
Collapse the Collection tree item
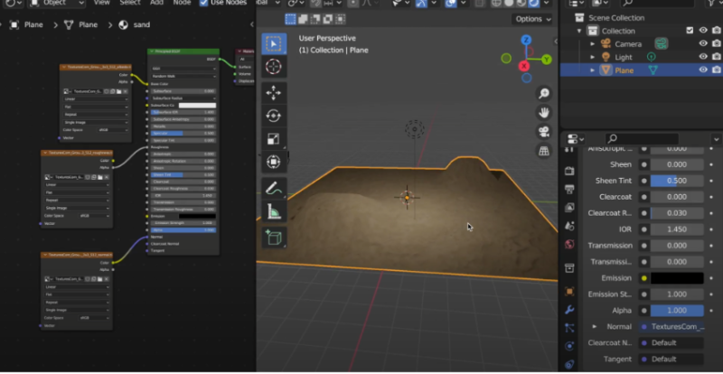click(x=579, y=31)
